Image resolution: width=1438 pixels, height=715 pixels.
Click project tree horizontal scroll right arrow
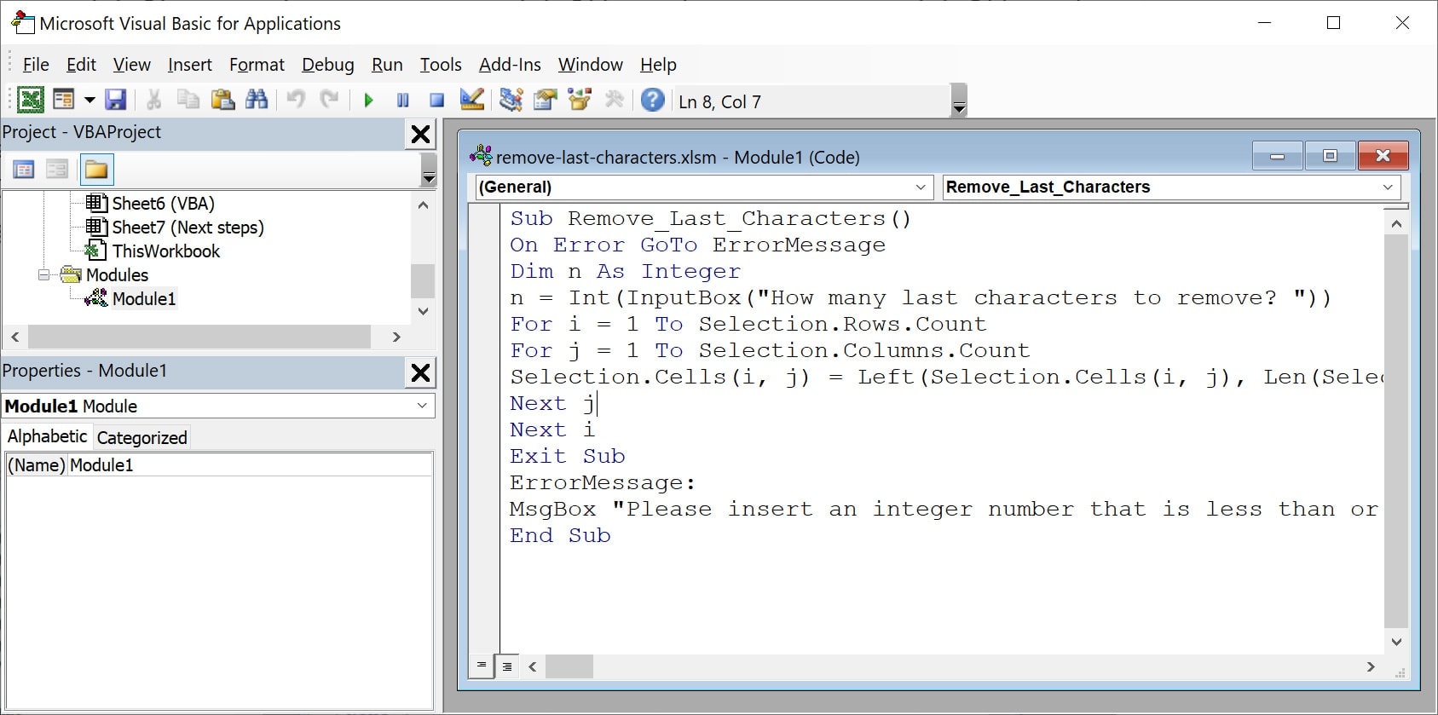click(x=396, y=337)
